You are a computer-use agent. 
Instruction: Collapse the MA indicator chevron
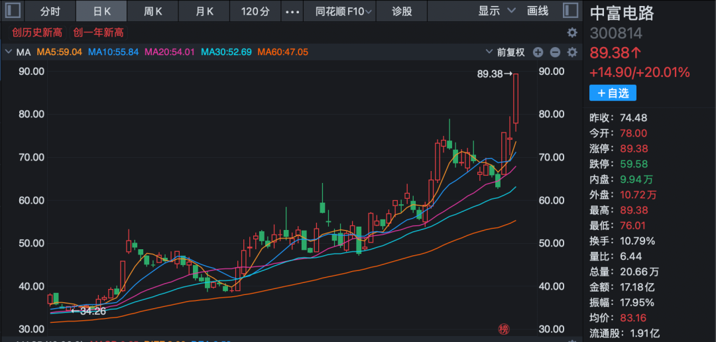click(x=9, y=52)
